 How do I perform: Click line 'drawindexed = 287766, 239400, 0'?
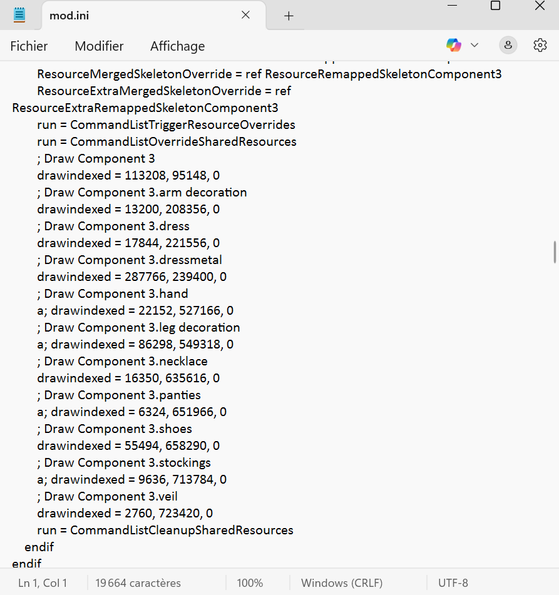pyautogui.click(x=132, y=277)
